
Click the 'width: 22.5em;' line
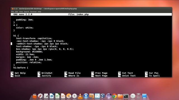25,54
